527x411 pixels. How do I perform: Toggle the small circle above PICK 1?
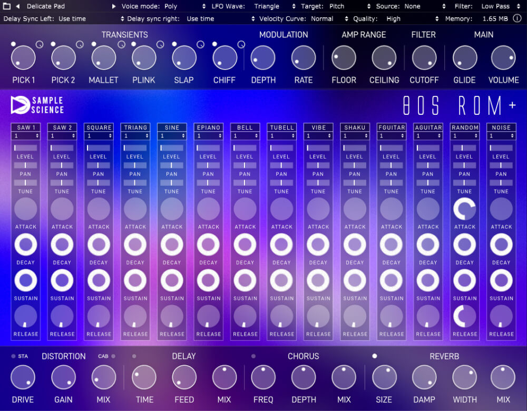(13, 44)
